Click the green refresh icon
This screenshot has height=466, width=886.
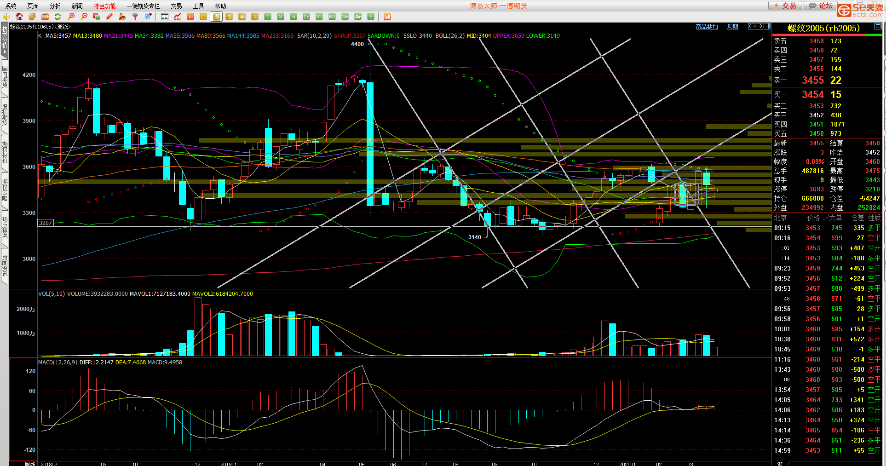tap(58, 17)
